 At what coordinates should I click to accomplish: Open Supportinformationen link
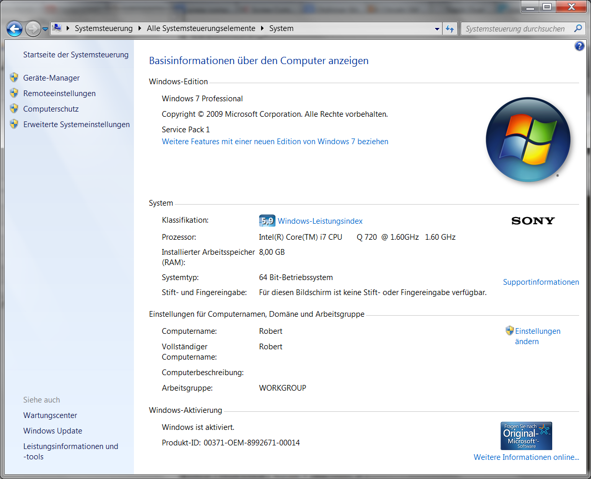point(541,282)
